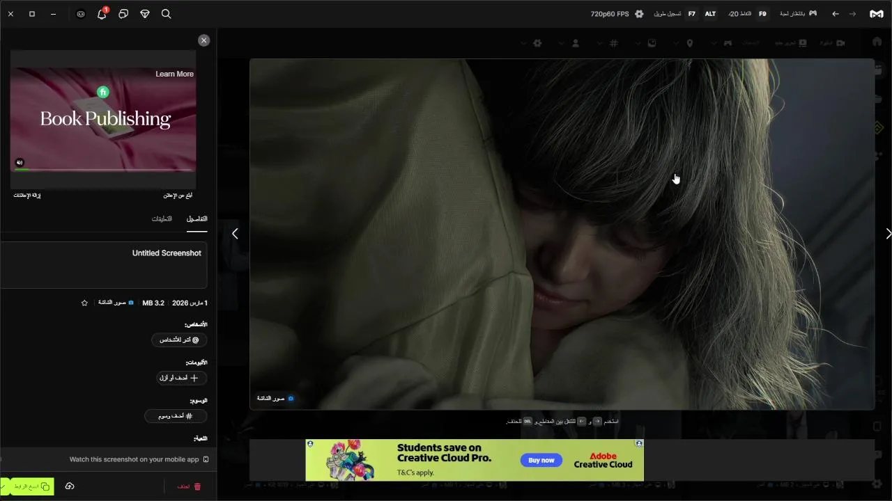
Task: Click the 720p60 FPS quality label
Action: pyautogui.click(x=610, y=14)
